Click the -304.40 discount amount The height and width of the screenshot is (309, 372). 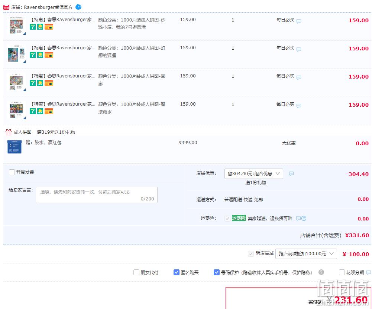[357, 175]
